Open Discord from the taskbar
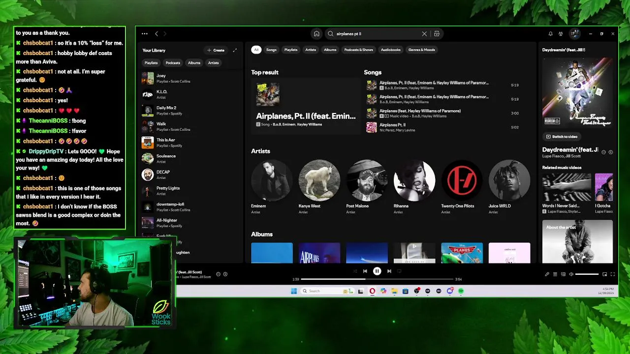 point(449,291)
